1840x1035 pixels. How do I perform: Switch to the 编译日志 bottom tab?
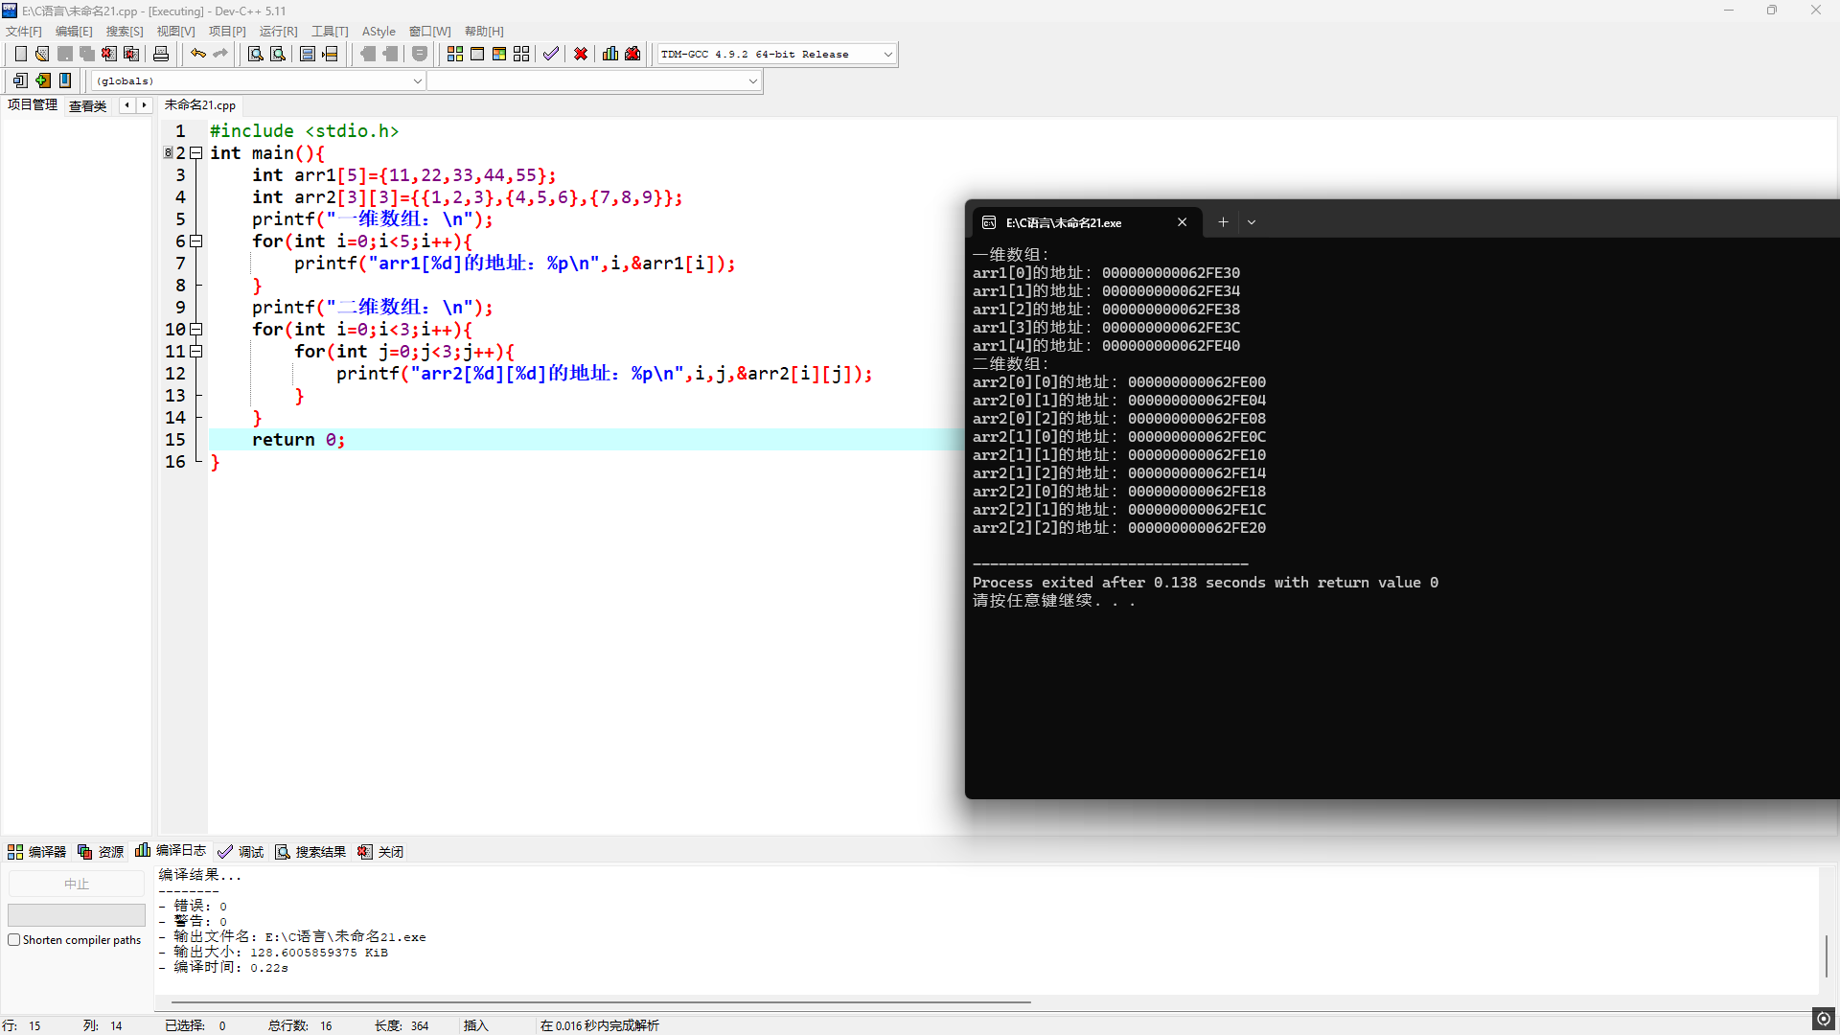(x=172, y=851)
